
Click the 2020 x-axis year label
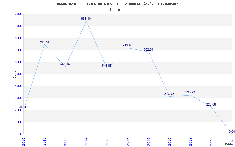(x=211, y=142)
